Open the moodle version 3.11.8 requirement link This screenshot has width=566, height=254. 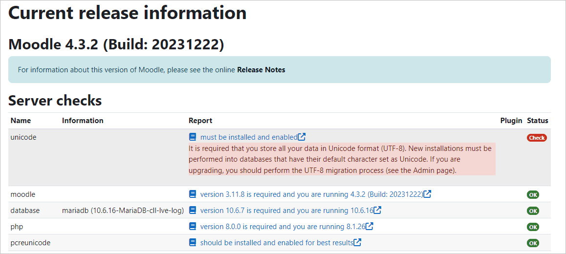pyautogui.click(x=311, y=194)
